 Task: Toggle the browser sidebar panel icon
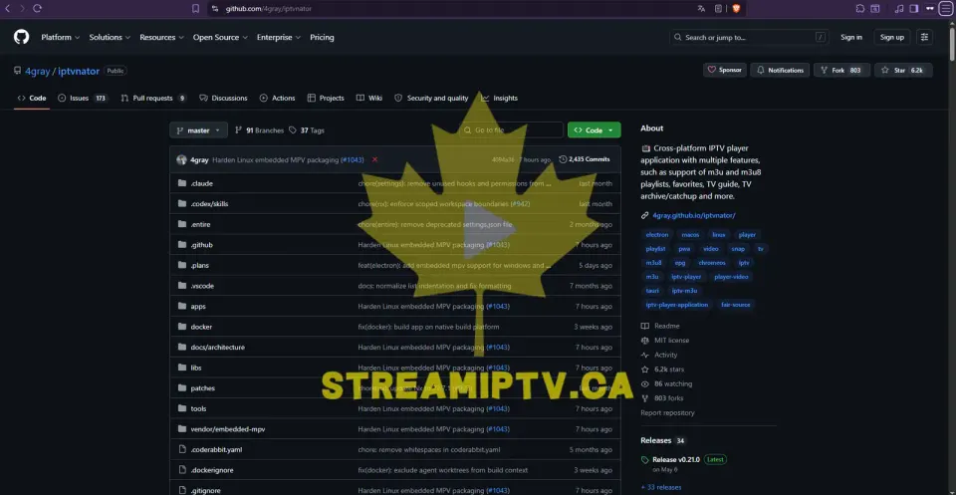914,9
